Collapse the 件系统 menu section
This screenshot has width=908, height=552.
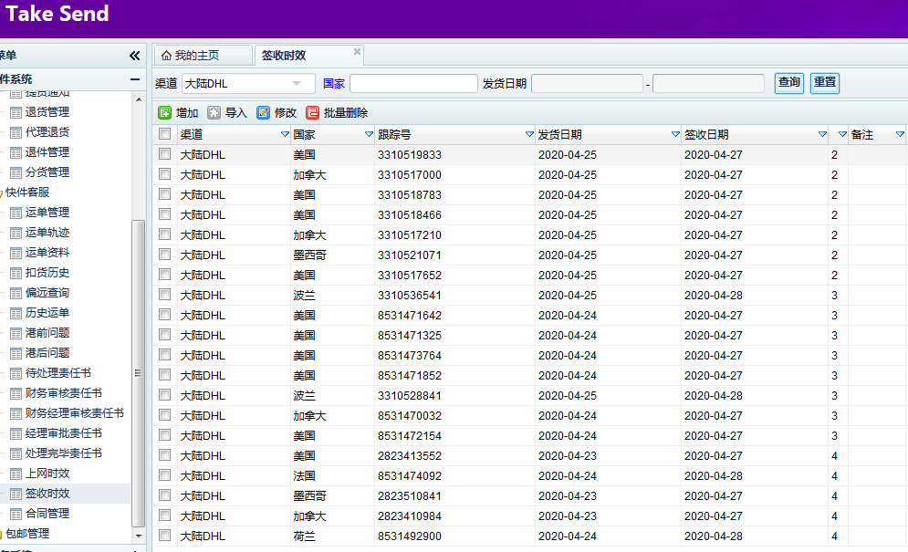tap(135, 79)
